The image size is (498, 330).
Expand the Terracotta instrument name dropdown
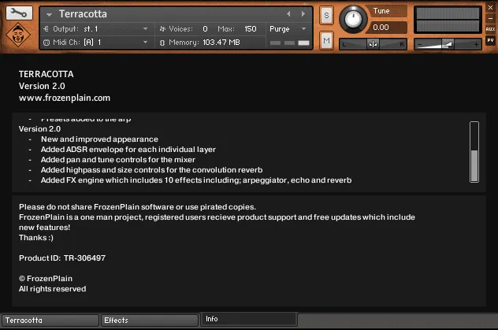(49, 15)
